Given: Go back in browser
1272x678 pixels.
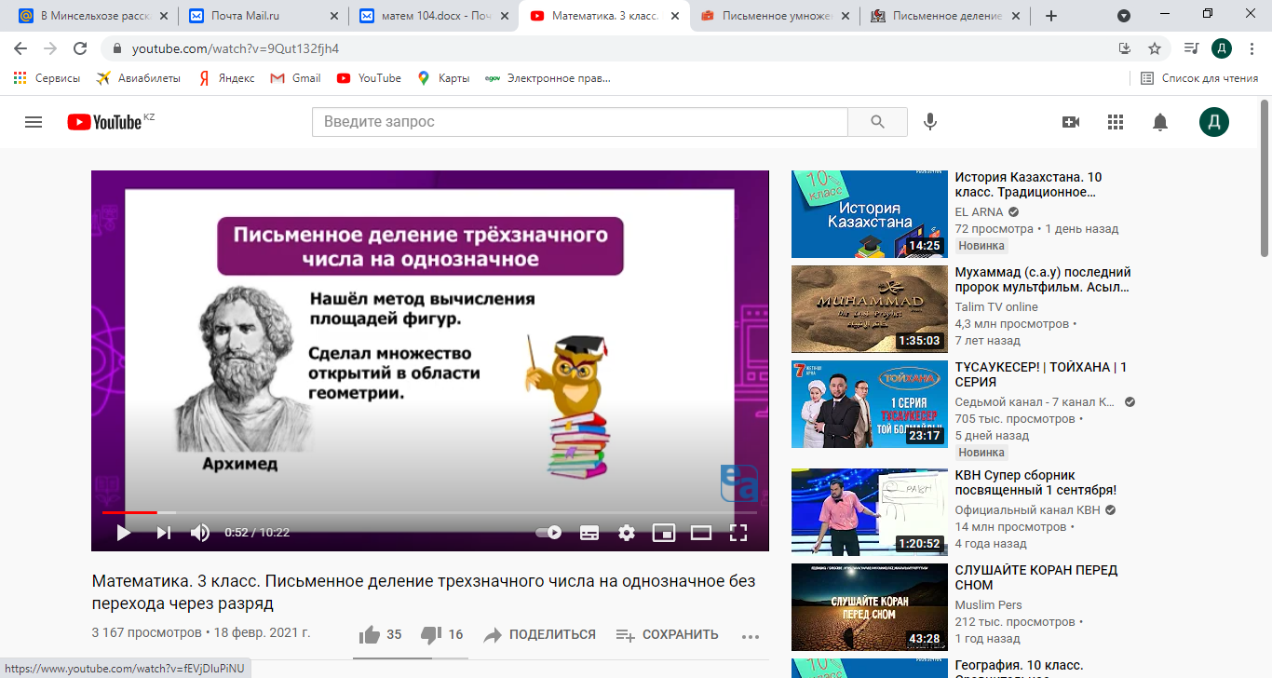Looking at the screenshot, I should coord(20,48).
